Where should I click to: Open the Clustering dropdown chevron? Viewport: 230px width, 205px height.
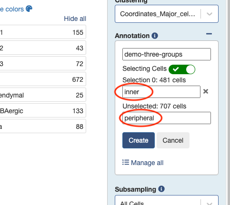[x=210, y=14]
